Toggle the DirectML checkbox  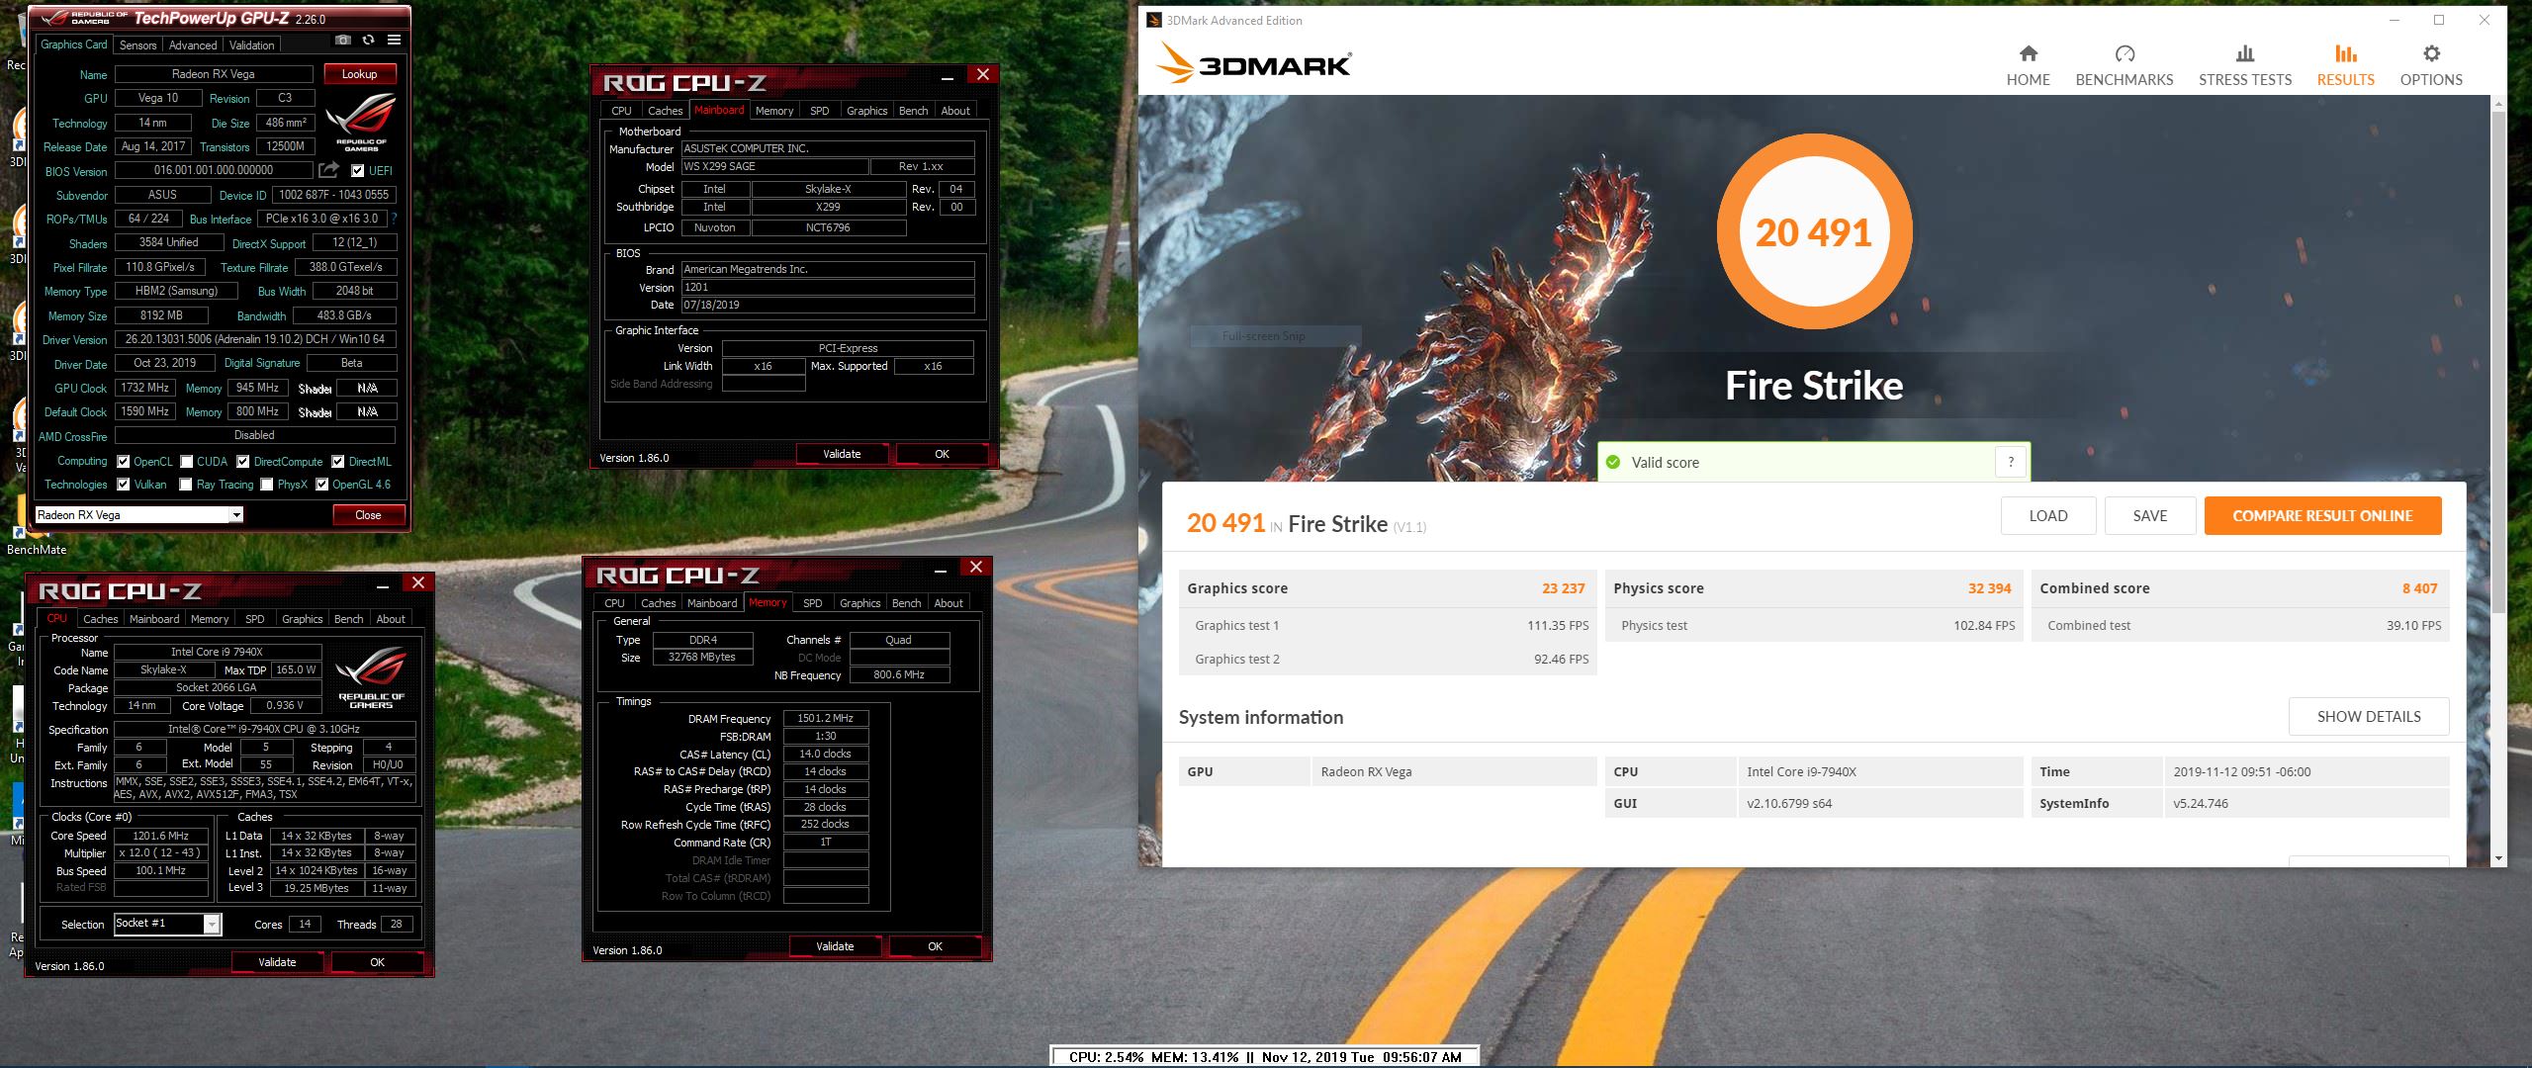(338, 462)
